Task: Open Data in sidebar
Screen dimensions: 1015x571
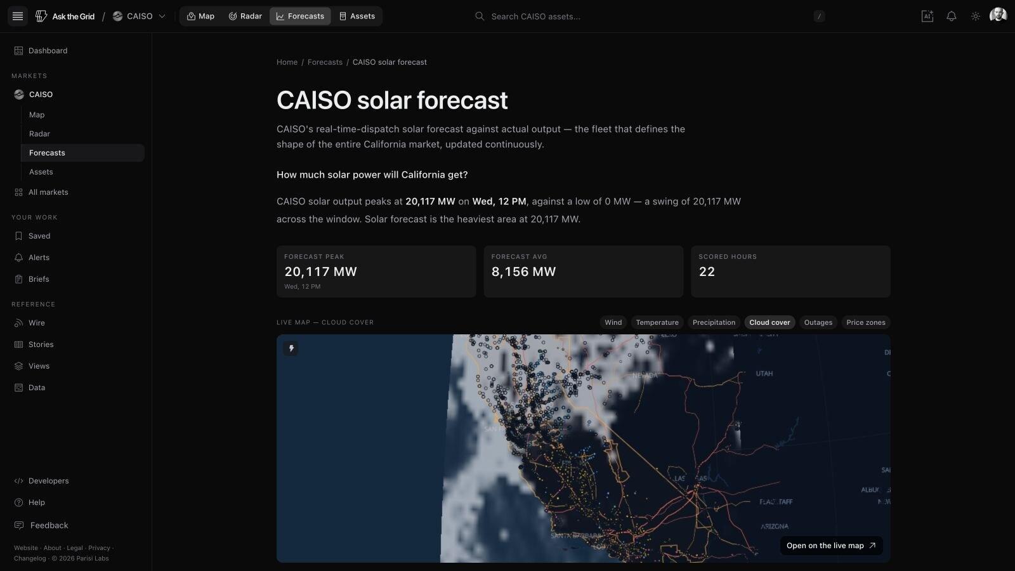Action: (76, 388)
